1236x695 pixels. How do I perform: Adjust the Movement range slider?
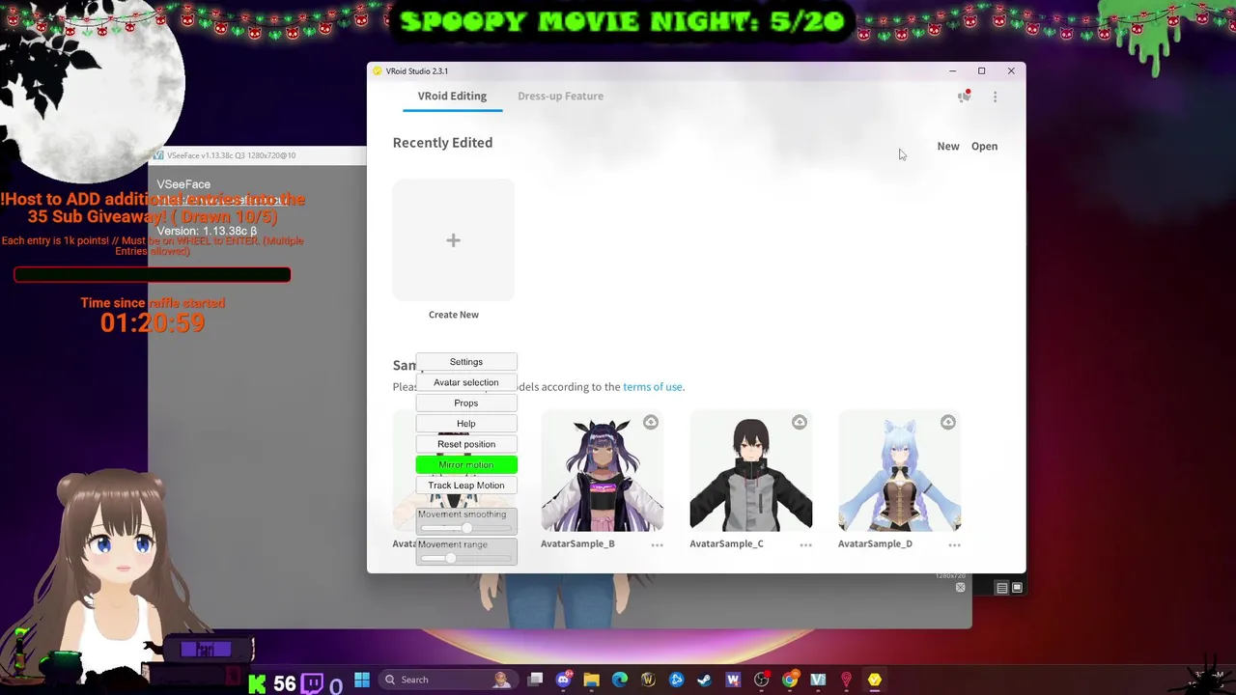point(466,558)
